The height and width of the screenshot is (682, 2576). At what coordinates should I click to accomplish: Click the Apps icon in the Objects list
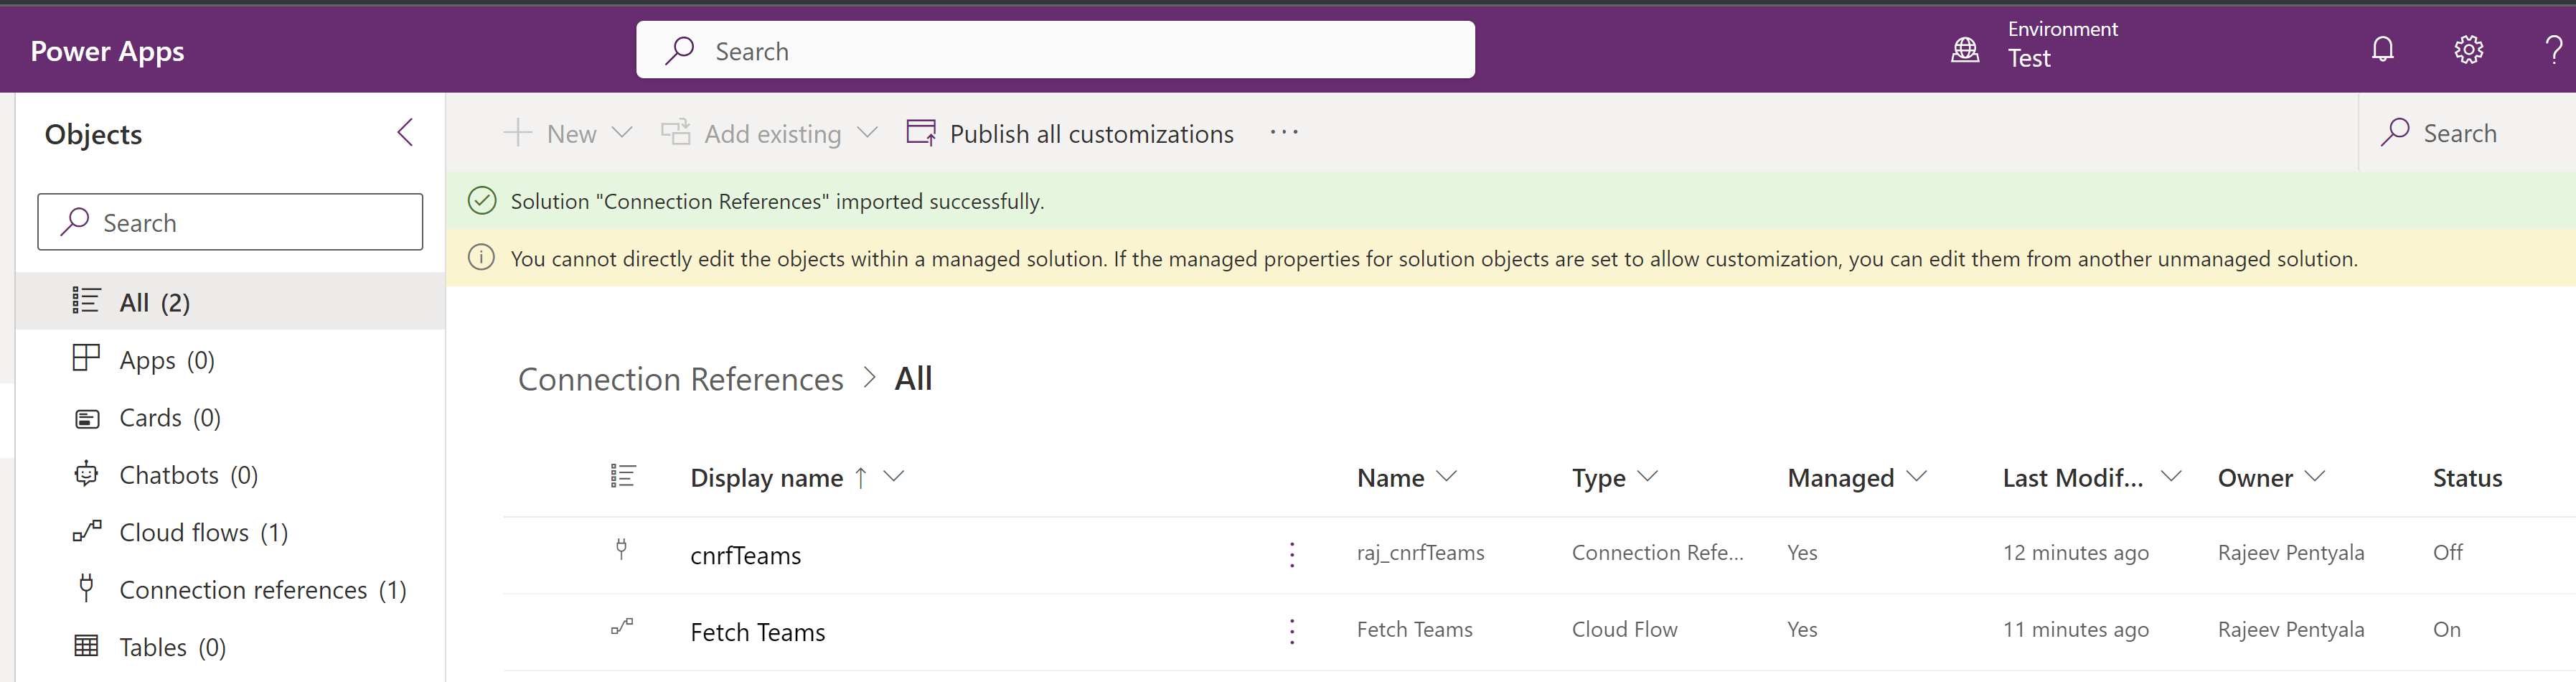[86, 358]
